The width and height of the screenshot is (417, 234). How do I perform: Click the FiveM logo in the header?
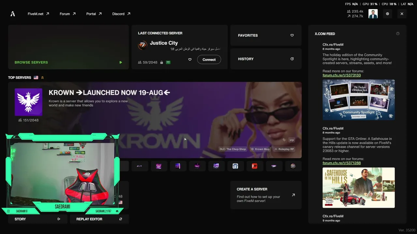[x=13, y=14]
